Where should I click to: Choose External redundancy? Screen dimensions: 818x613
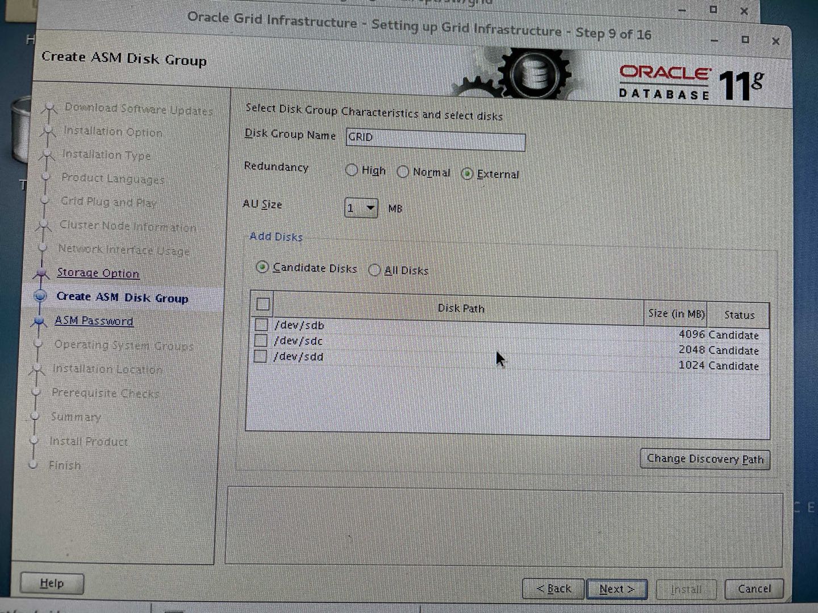(x=467, y=174)
